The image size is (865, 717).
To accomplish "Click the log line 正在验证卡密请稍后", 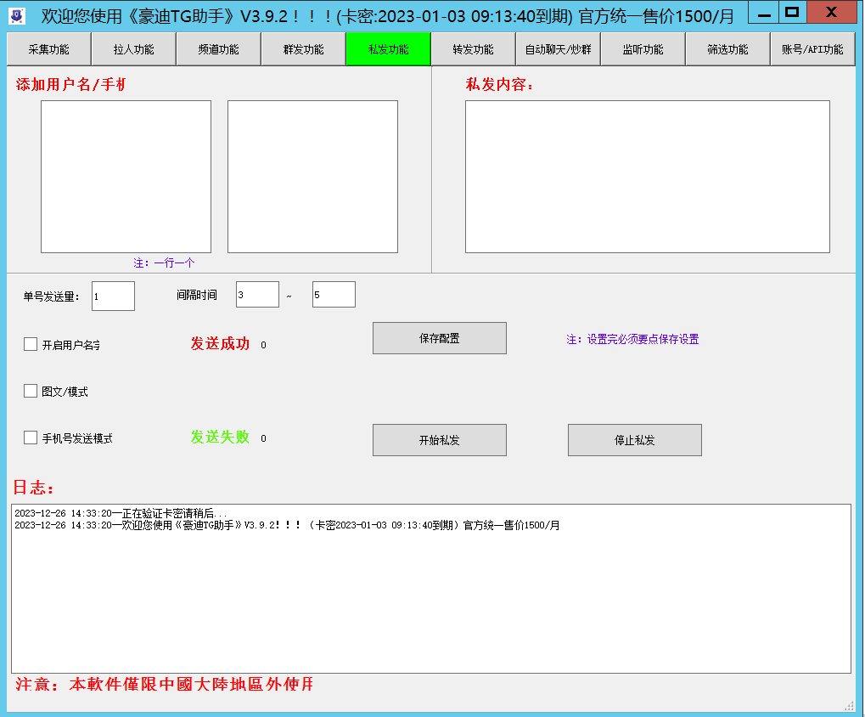I will pos(121,513).
